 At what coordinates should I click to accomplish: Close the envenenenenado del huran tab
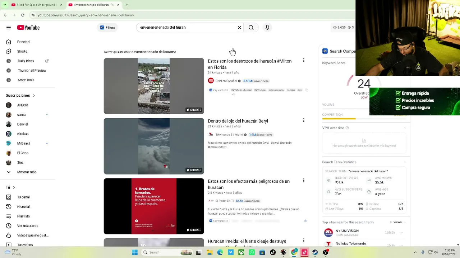point(118,5)
